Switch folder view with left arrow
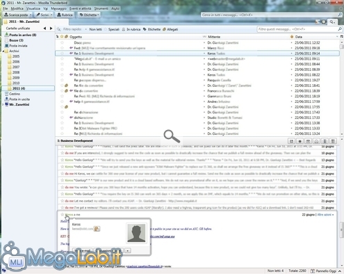 pos(44,29)
